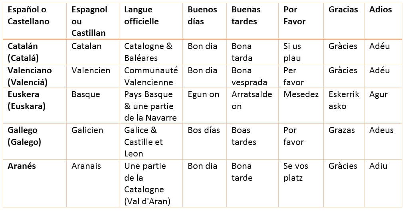The width and height of the screenshot is (406, 211).
Task: Click the "Gracias" column header
Action: click(343, 10)
